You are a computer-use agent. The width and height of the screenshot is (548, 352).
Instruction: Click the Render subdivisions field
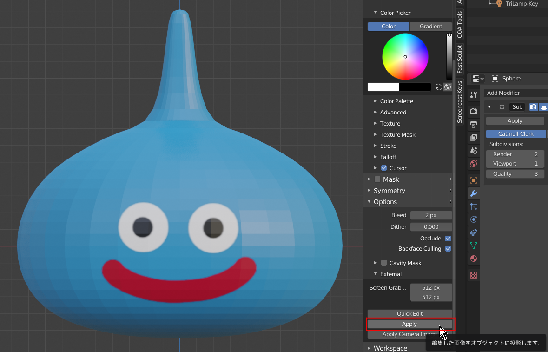[x=515, y=154]
